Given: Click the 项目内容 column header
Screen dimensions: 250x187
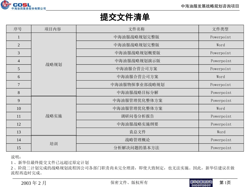Looking at the screenshot, I should pyautogui.click(x=54, y=29).
